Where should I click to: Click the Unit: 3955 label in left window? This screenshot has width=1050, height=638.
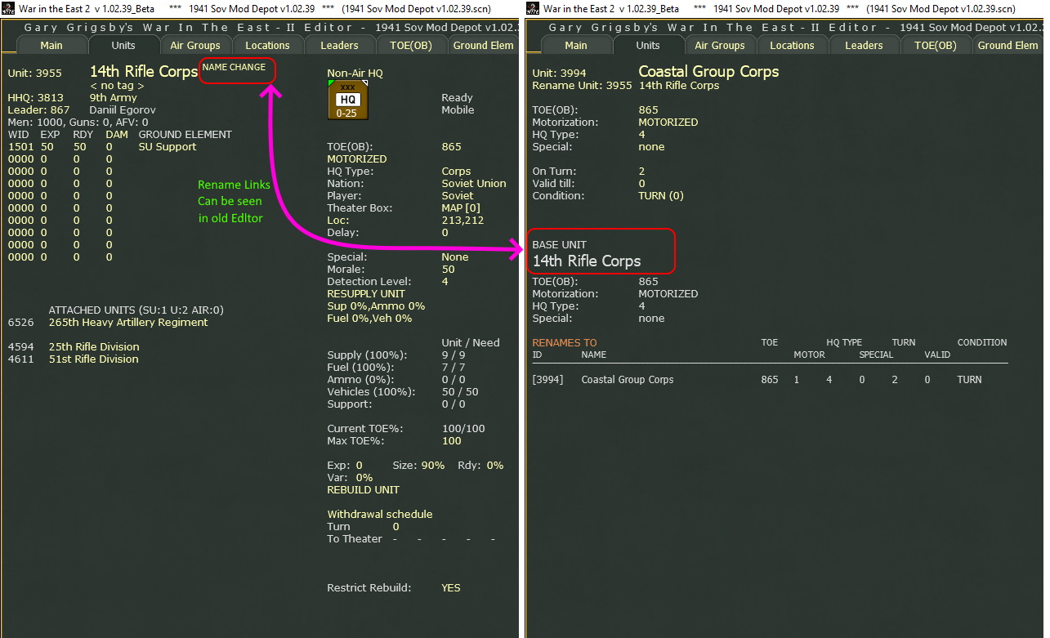click(34, 74)
